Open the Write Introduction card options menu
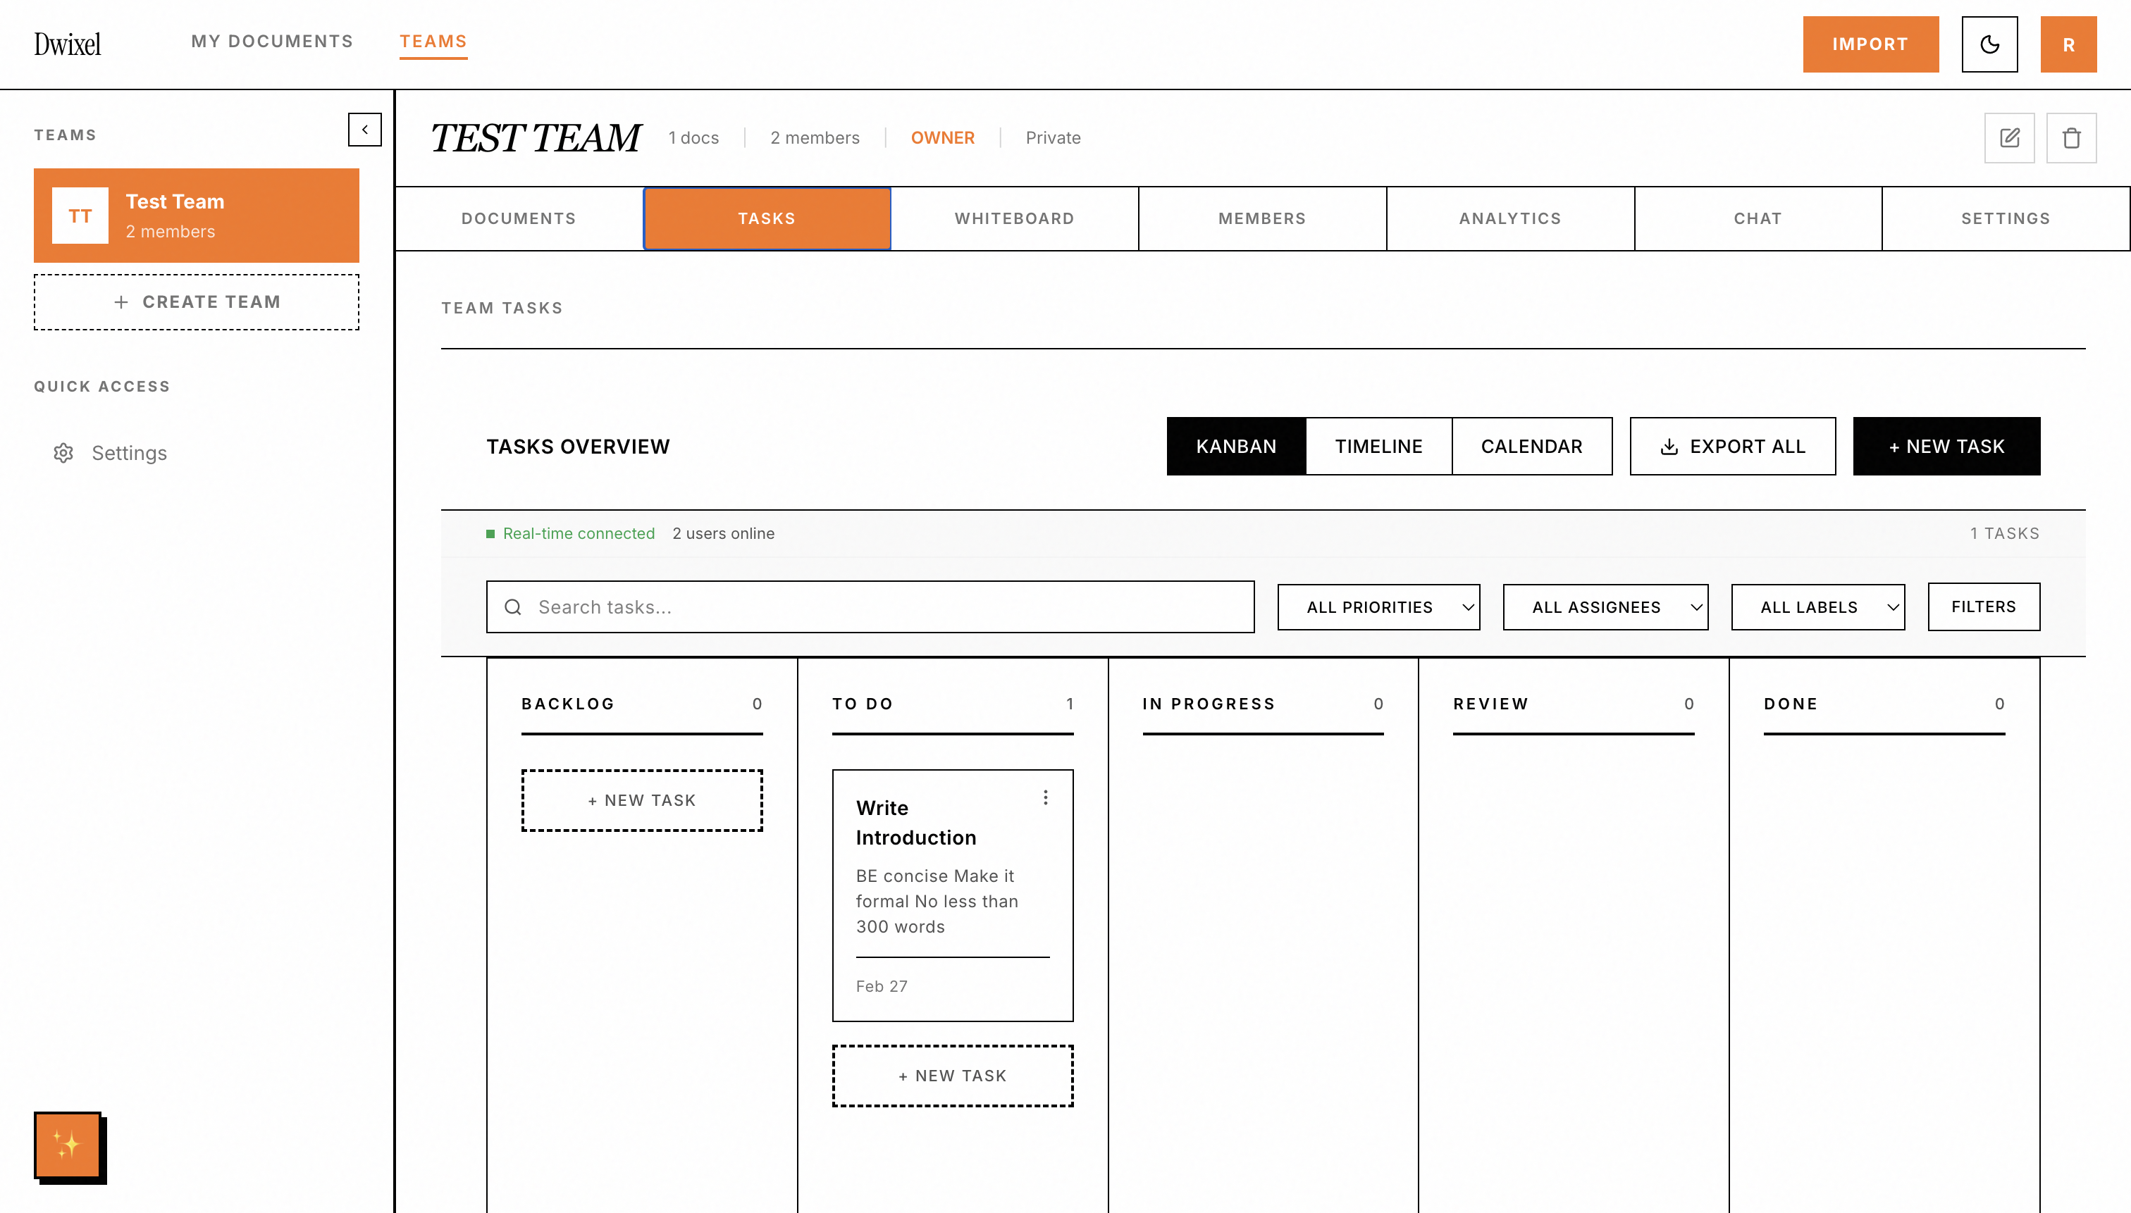The height and width of the screenshot is (1213, 2131). coord(1045,797)
